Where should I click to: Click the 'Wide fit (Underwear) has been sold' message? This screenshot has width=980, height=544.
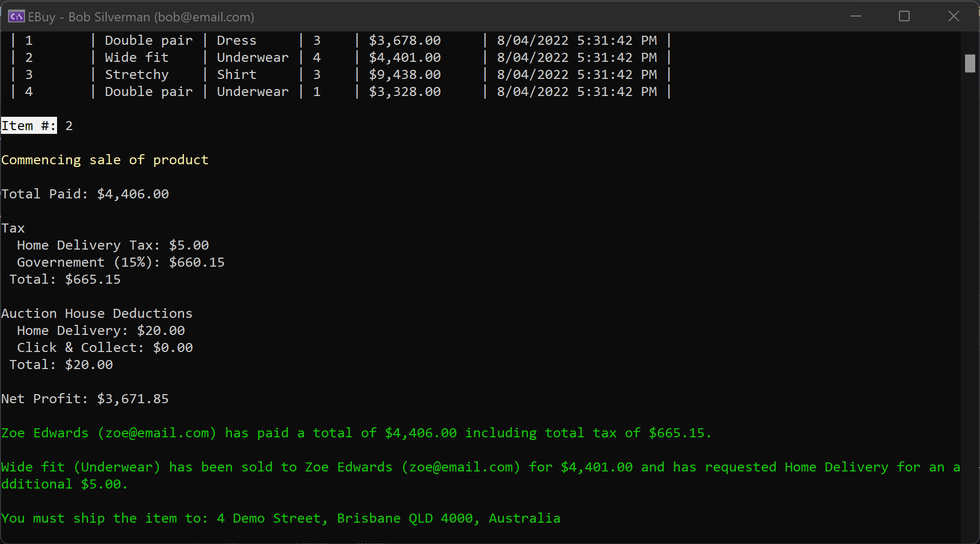480,476
